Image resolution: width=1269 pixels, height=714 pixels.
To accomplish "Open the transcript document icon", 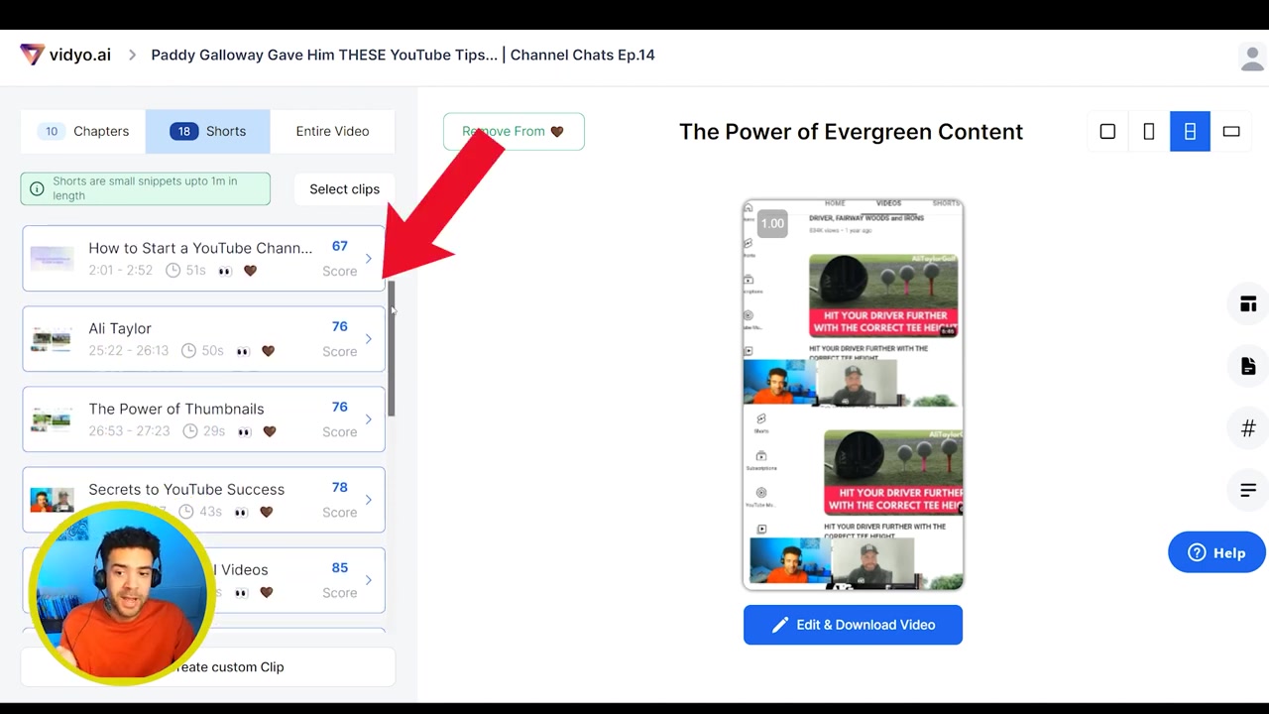I will click(x=1248, y=367).
